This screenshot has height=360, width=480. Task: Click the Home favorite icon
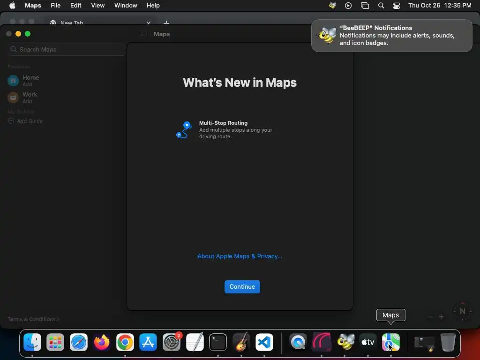13,81
